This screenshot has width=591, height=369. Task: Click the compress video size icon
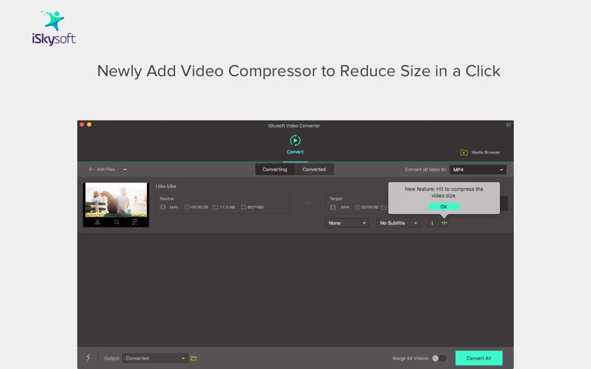pyautogui.click(x=444, y=223)
